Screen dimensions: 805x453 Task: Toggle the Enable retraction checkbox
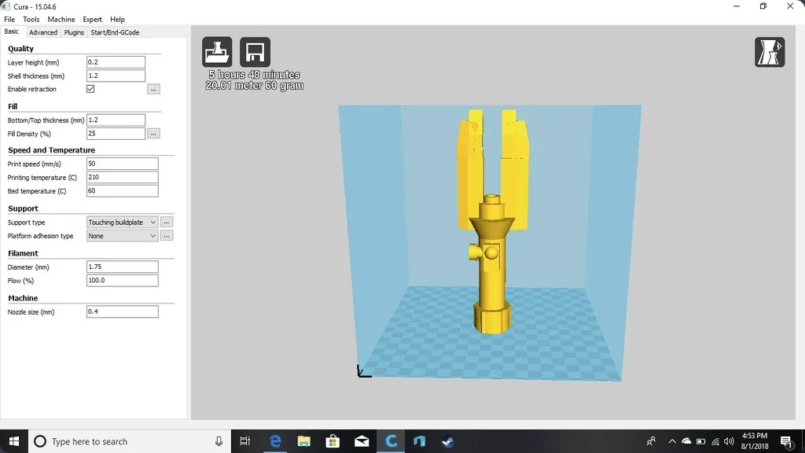click(x=90, y=89)
